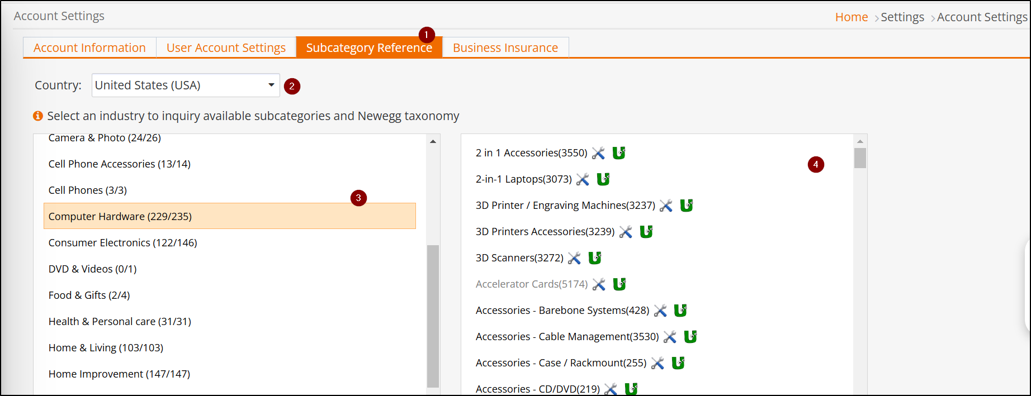Click the green U icon next to 2 in 1 Accessories(3550)
The height and width of the screenshot is (396, 1031).
tap(619, 152)
